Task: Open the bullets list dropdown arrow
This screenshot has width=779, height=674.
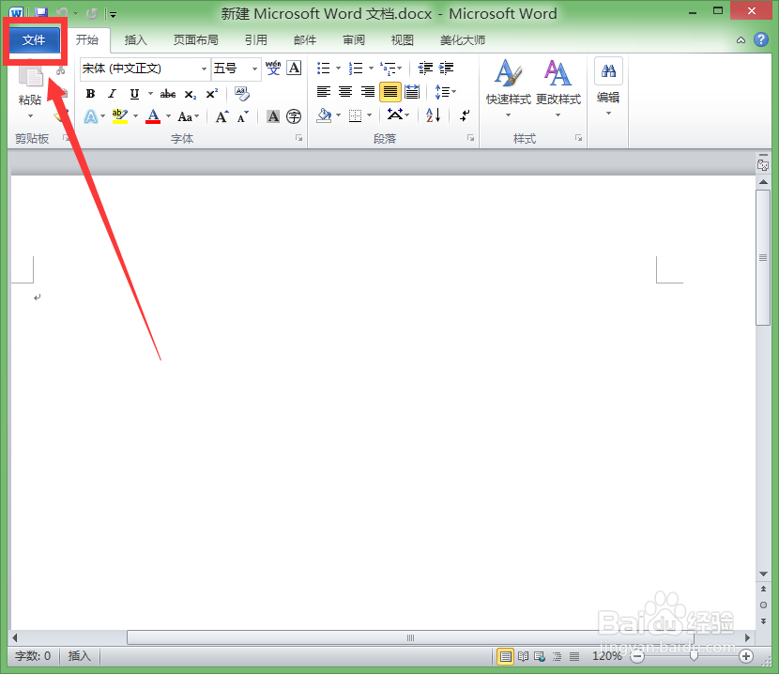Action: 338,69
